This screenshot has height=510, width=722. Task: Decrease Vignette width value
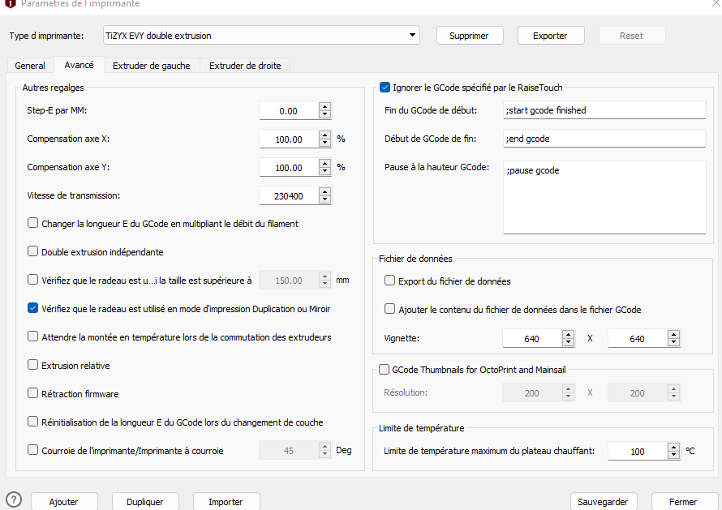(569, 342)
